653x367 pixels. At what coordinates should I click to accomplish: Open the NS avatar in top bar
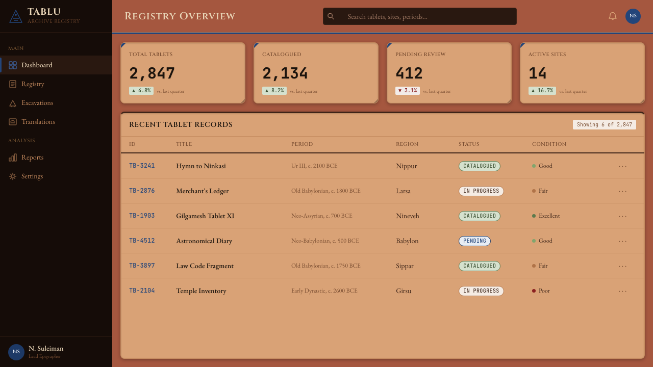[x=633, y=16]
